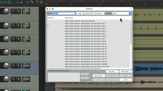Mute the blue selected track
The image size is (163, 91).
13,66
